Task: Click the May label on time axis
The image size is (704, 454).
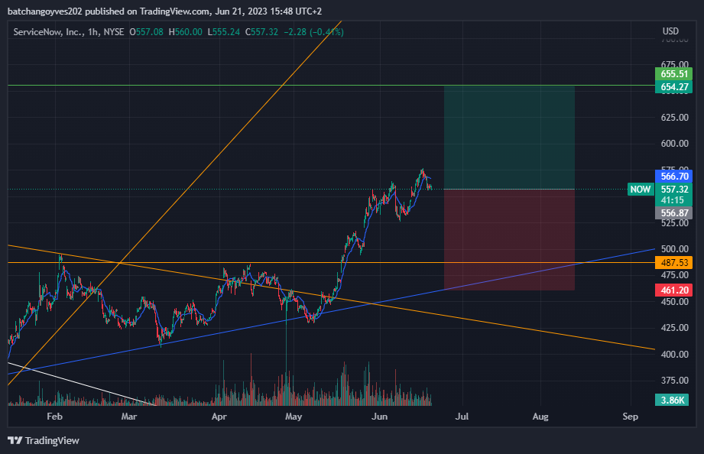Action: [x=294, y=417]
